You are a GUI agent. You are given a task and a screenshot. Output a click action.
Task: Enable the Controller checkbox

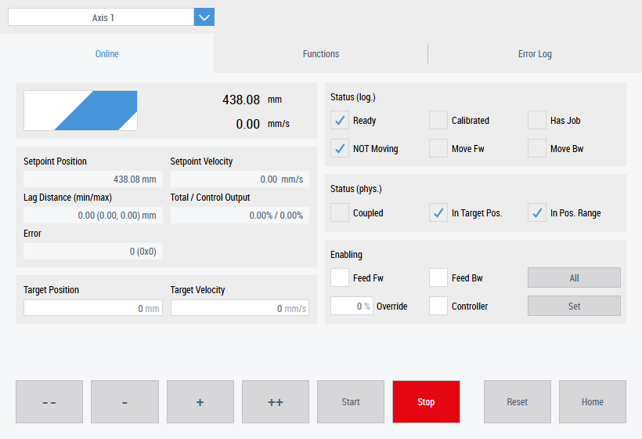[x=438, y=306]
